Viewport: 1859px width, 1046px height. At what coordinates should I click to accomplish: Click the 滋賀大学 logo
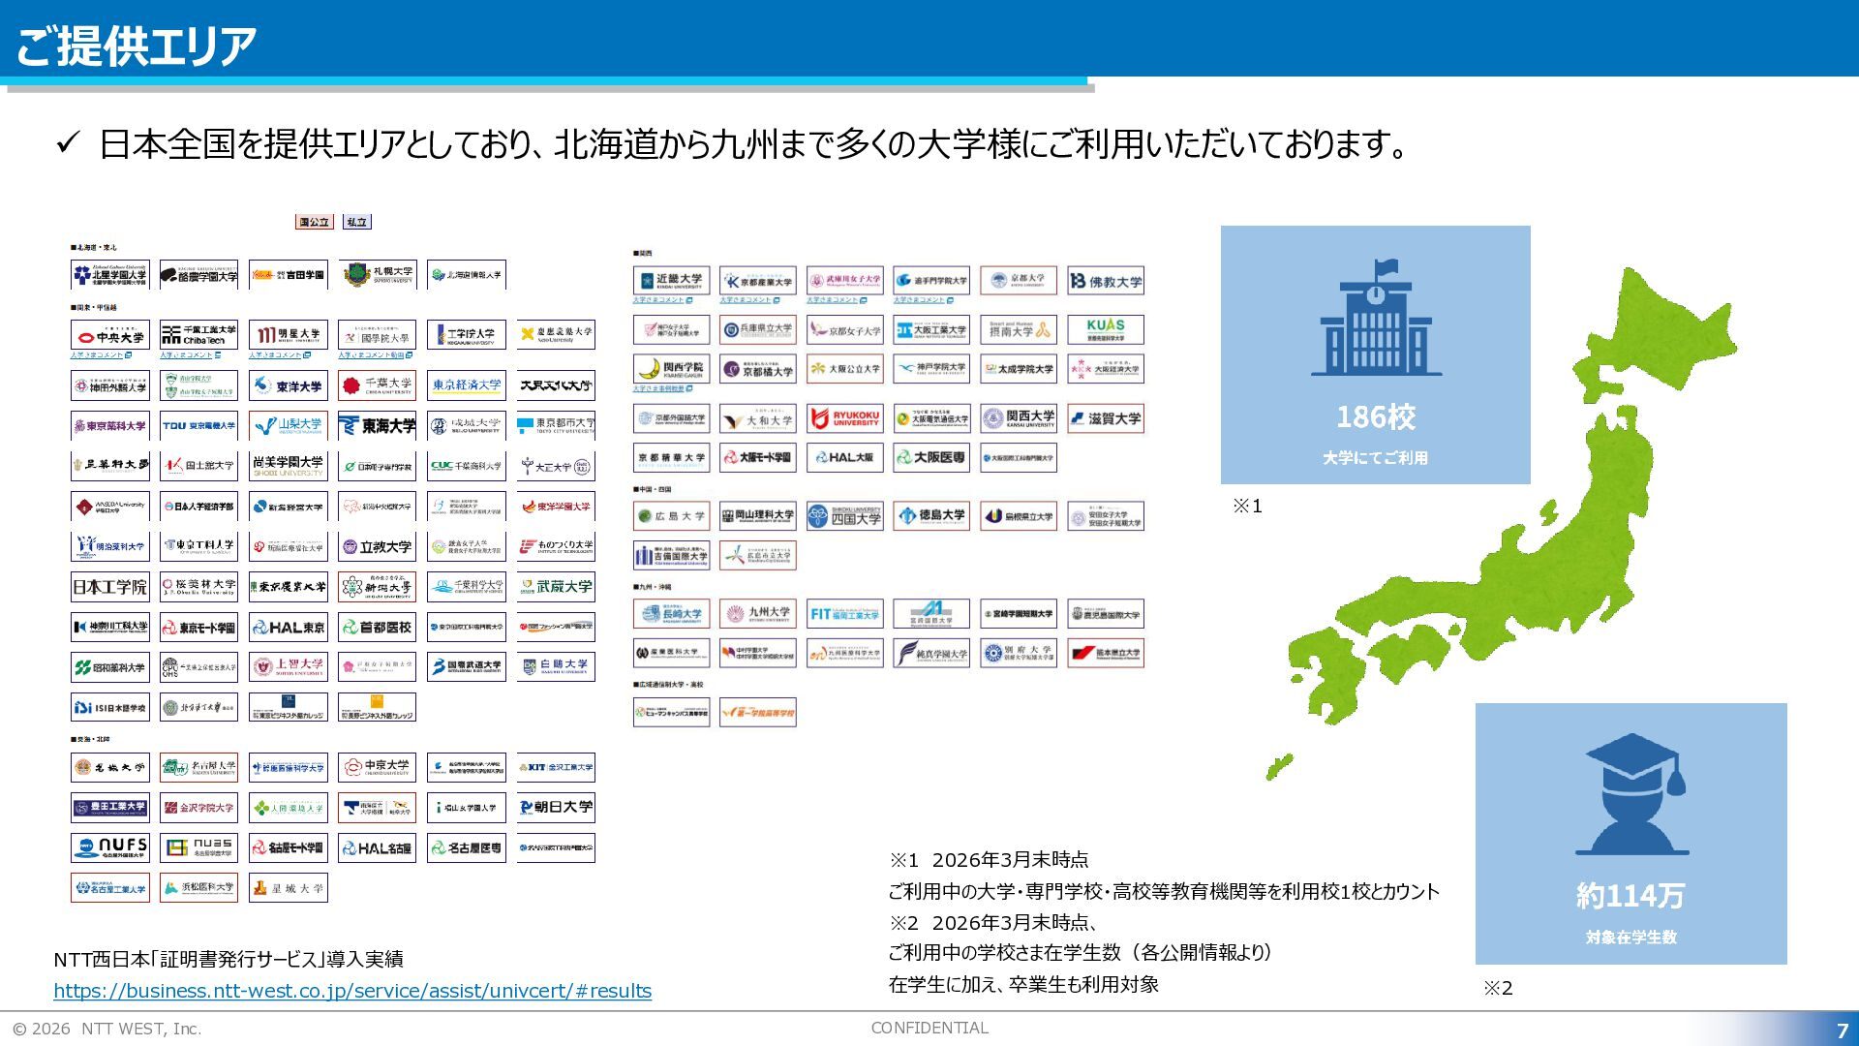(x=1106, y=418)
